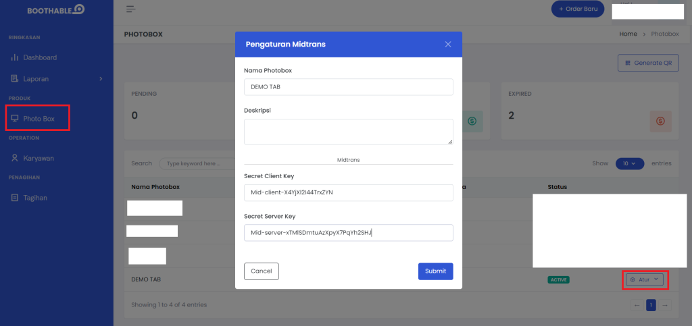
Task: Click the PENDING card label
Action: pyautogui.click(x=145, y=94)
